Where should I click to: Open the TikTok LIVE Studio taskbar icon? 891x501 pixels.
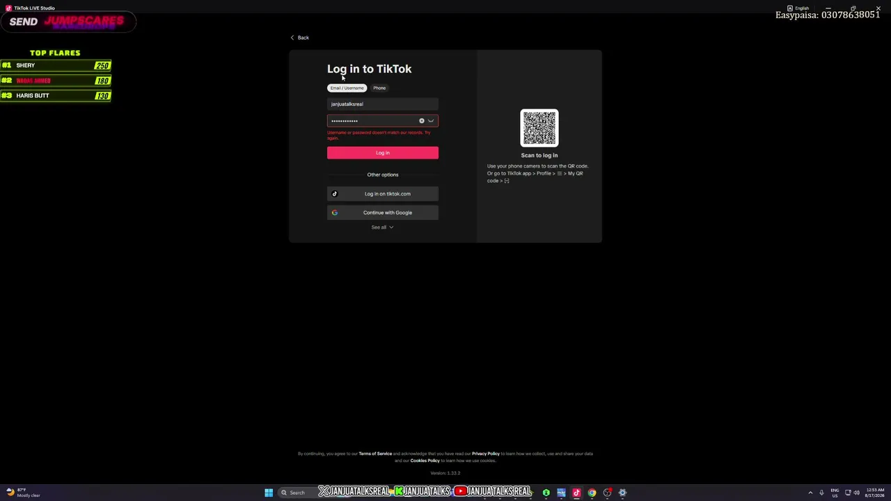pos(576,493)
